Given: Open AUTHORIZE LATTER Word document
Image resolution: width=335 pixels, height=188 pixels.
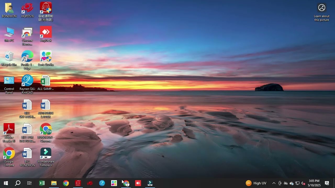Looking at the screenshot, I should (x=46, y=109).
